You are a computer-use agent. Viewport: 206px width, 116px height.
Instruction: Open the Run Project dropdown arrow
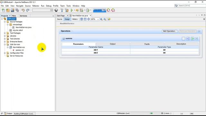[x=74, y=10]
